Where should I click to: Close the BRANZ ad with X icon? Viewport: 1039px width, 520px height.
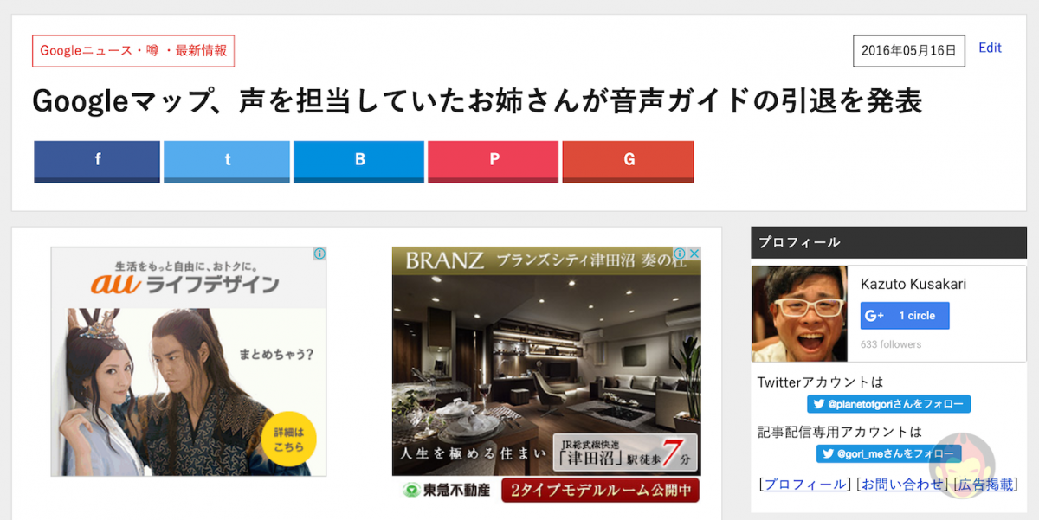[694, 254]
